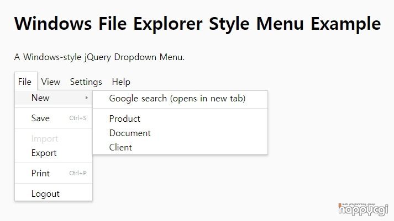Open the File menu
The height and width of the screenshot is (221, 394).
pos(26,82)
